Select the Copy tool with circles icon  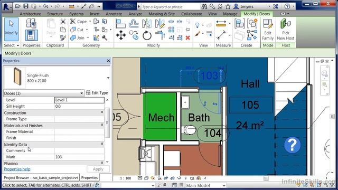click(x=134, y=35)
